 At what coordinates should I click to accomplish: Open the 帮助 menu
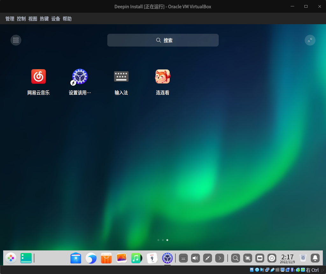67,19
